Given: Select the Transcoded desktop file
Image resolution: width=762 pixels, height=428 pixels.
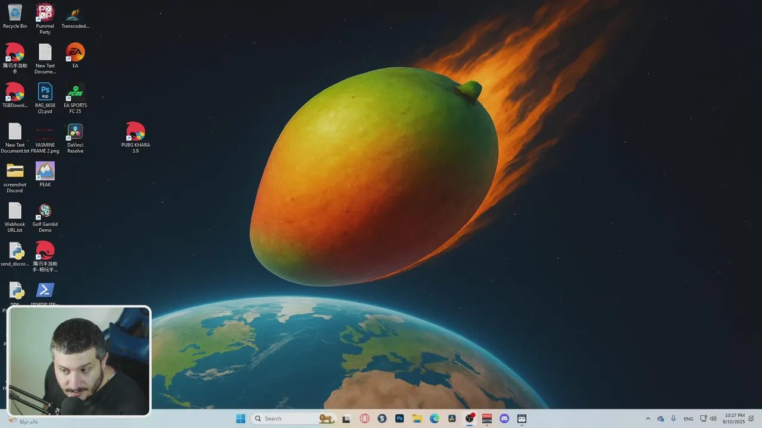Looking at the screenshot, I should coord(75,17).
